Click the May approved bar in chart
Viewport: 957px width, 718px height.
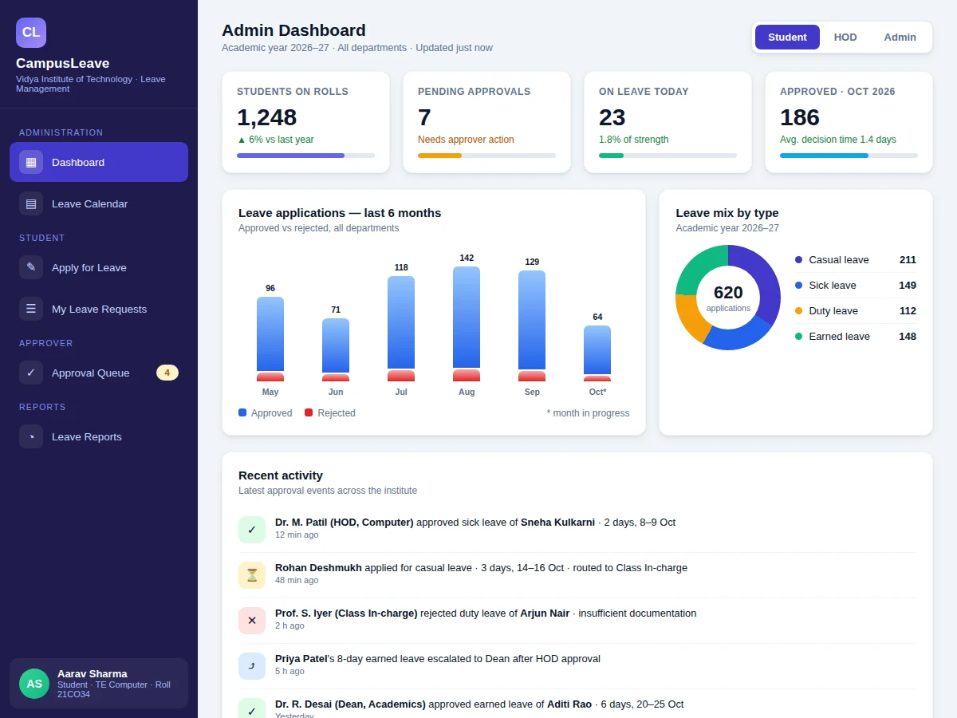coord(270,333)
